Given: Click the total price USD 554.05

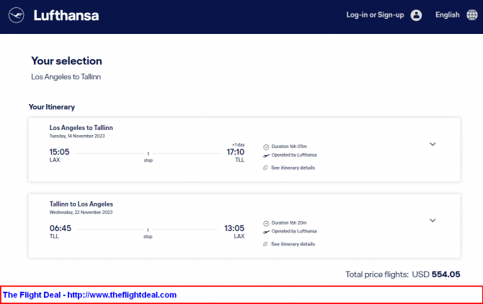Looking at the screenshot, I should [x=436, y=274].
